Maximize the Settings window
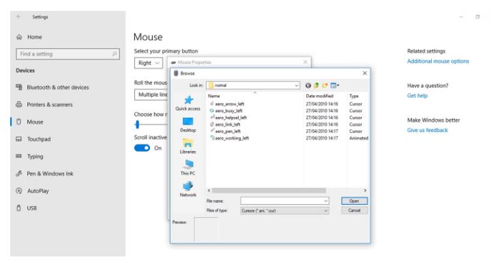 click(477, 17)
